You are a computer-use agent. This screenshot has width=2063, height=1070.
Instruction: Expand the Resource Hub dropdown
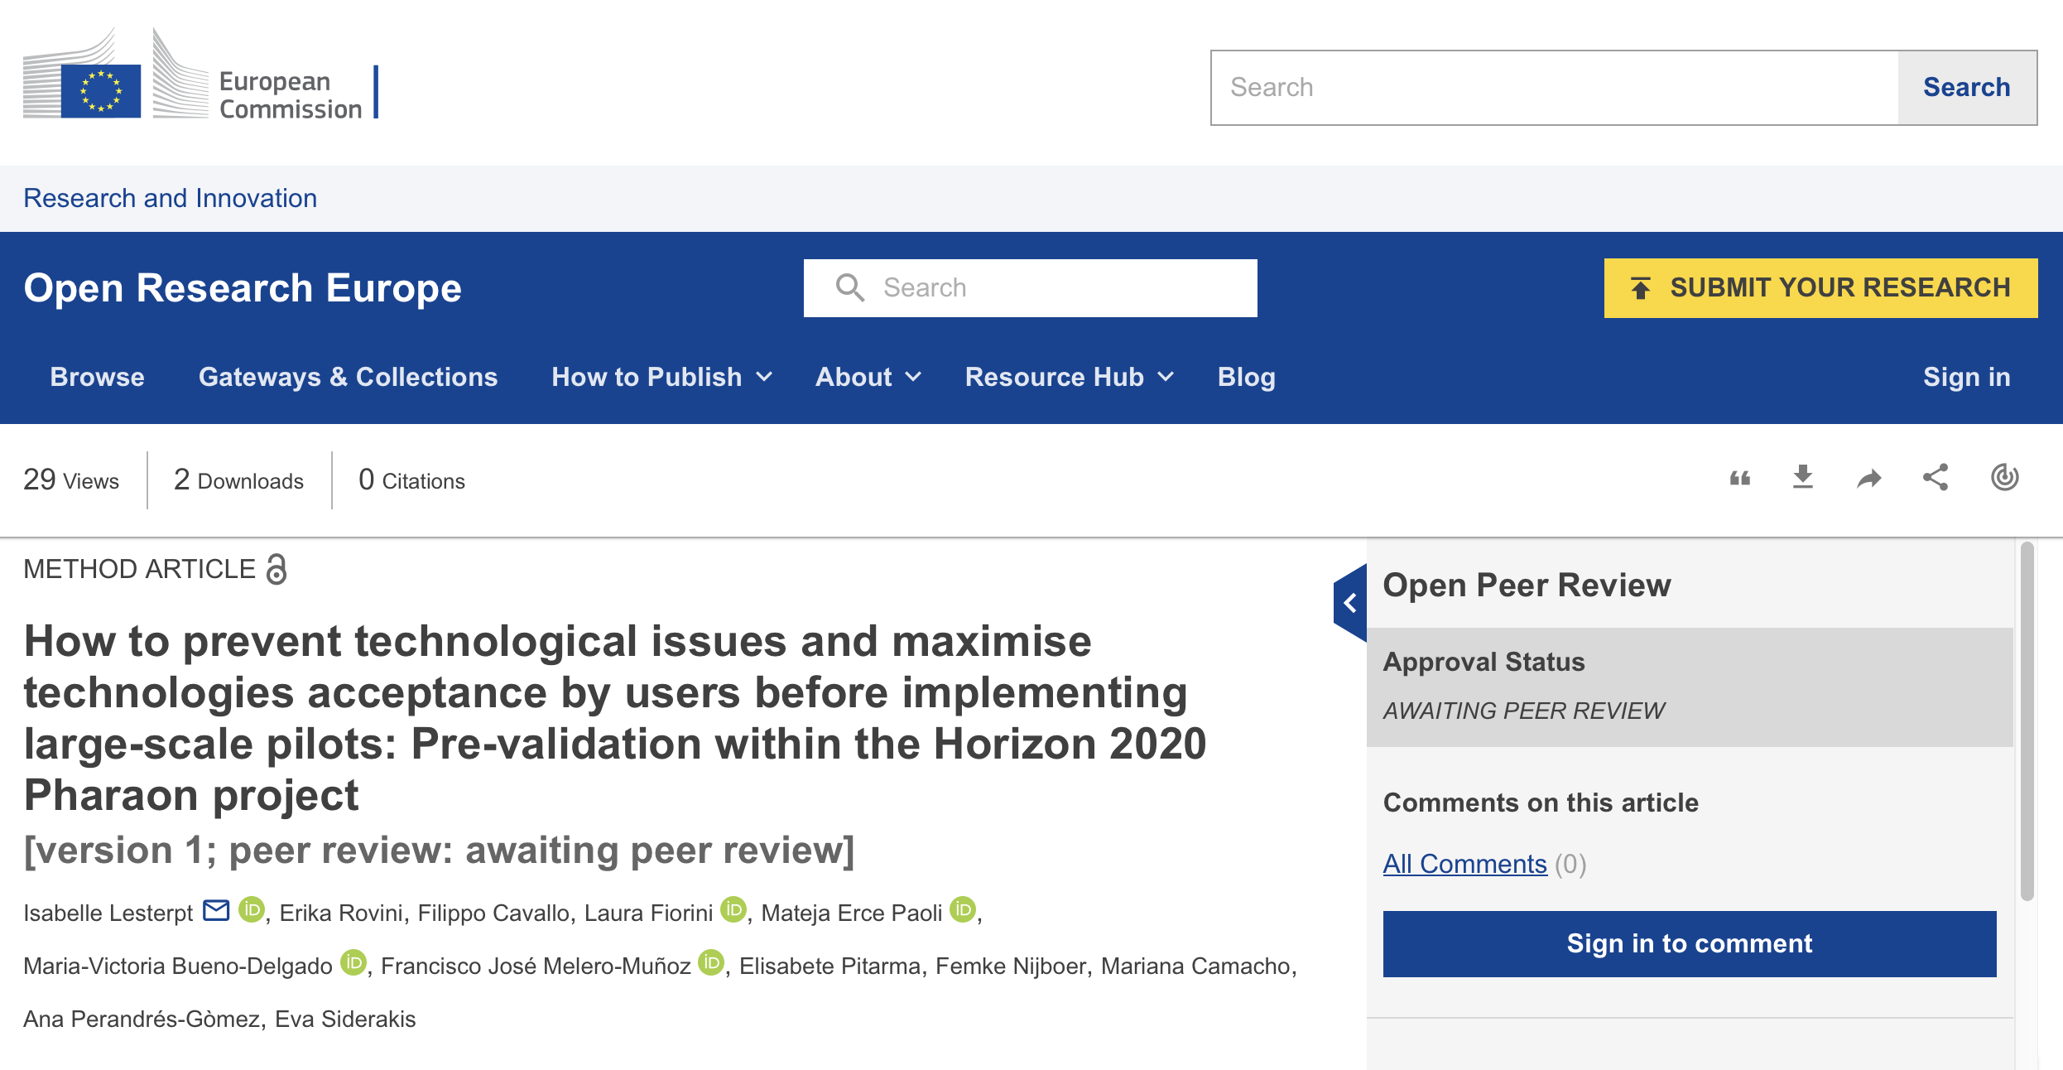tap(1070, 377)
